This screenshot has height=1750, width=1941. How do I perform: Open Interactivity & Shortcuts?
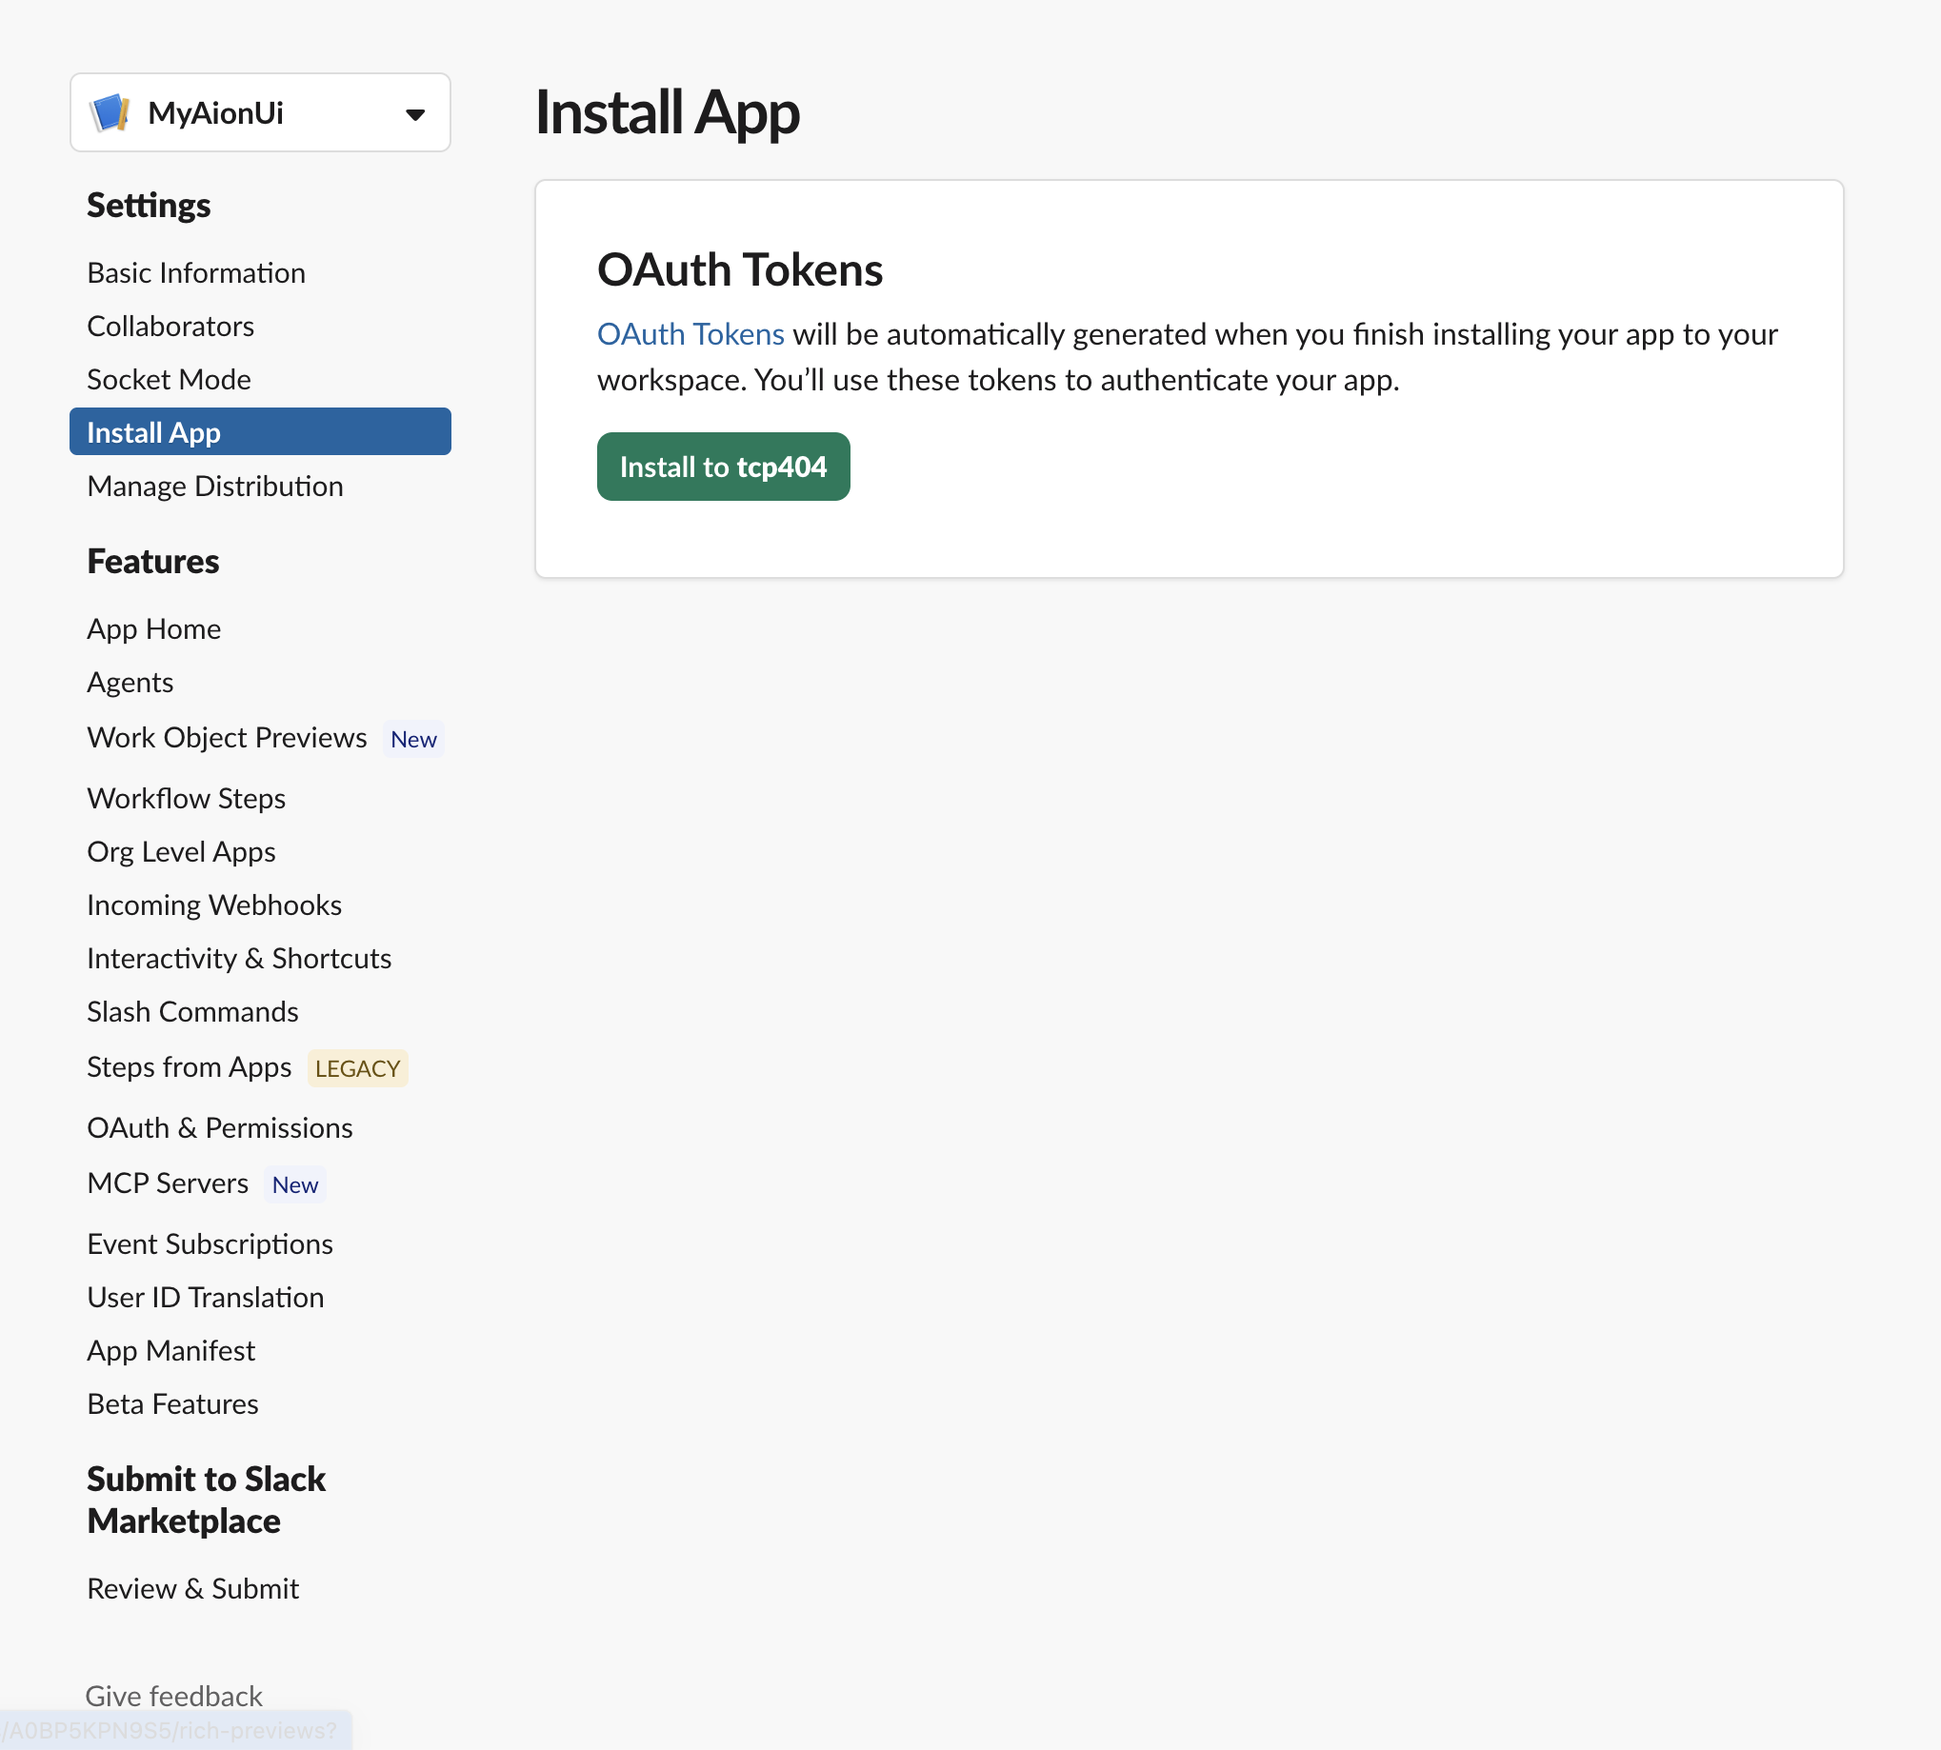(x=238, y=959)
